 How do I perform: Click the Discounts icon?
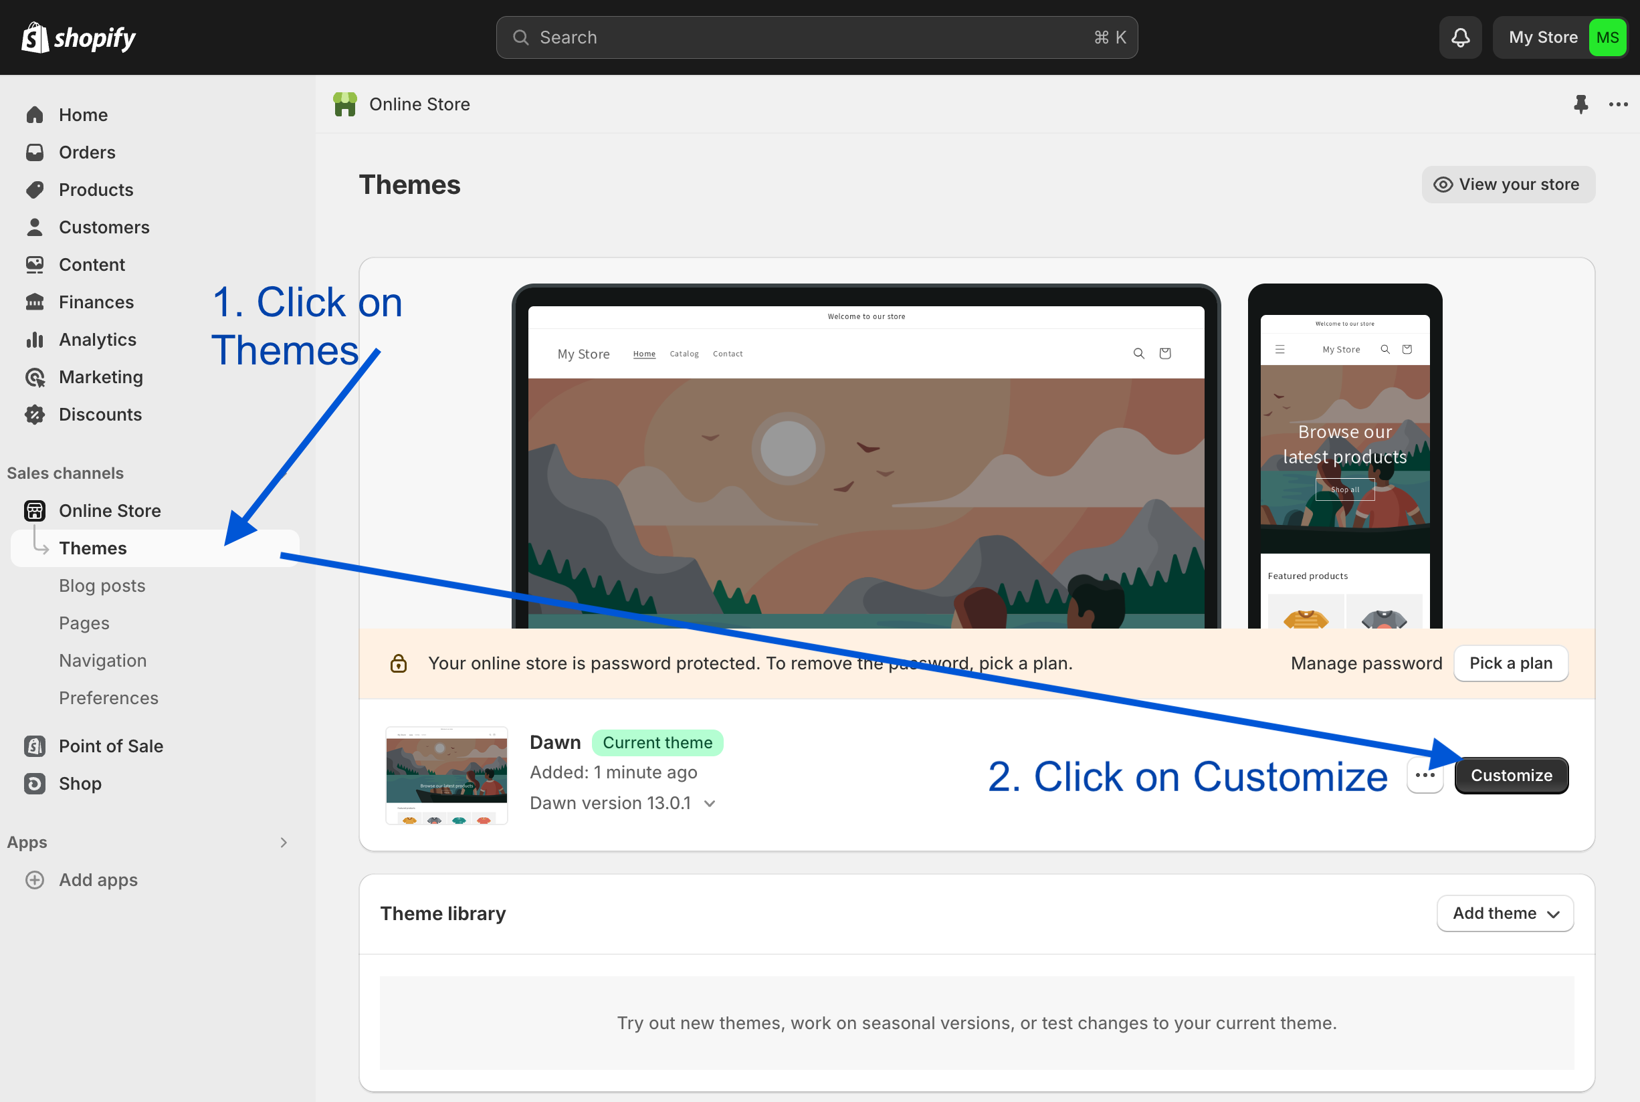pos(34,414)
